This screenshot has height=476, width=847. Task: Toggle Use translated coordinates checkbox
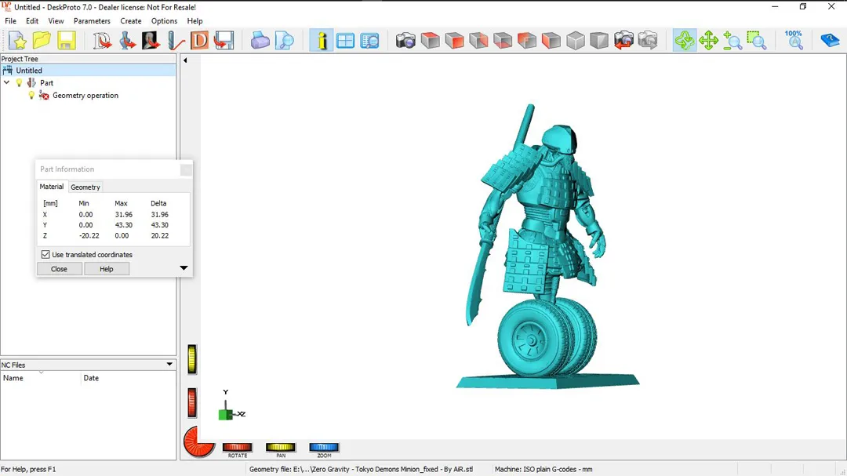click(x=45, y=255)
